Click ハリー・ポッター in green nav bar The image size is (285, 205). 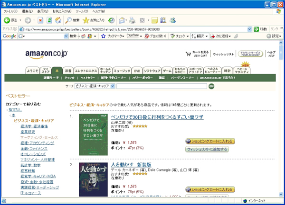pyautogui.click(x=142, y=78)
